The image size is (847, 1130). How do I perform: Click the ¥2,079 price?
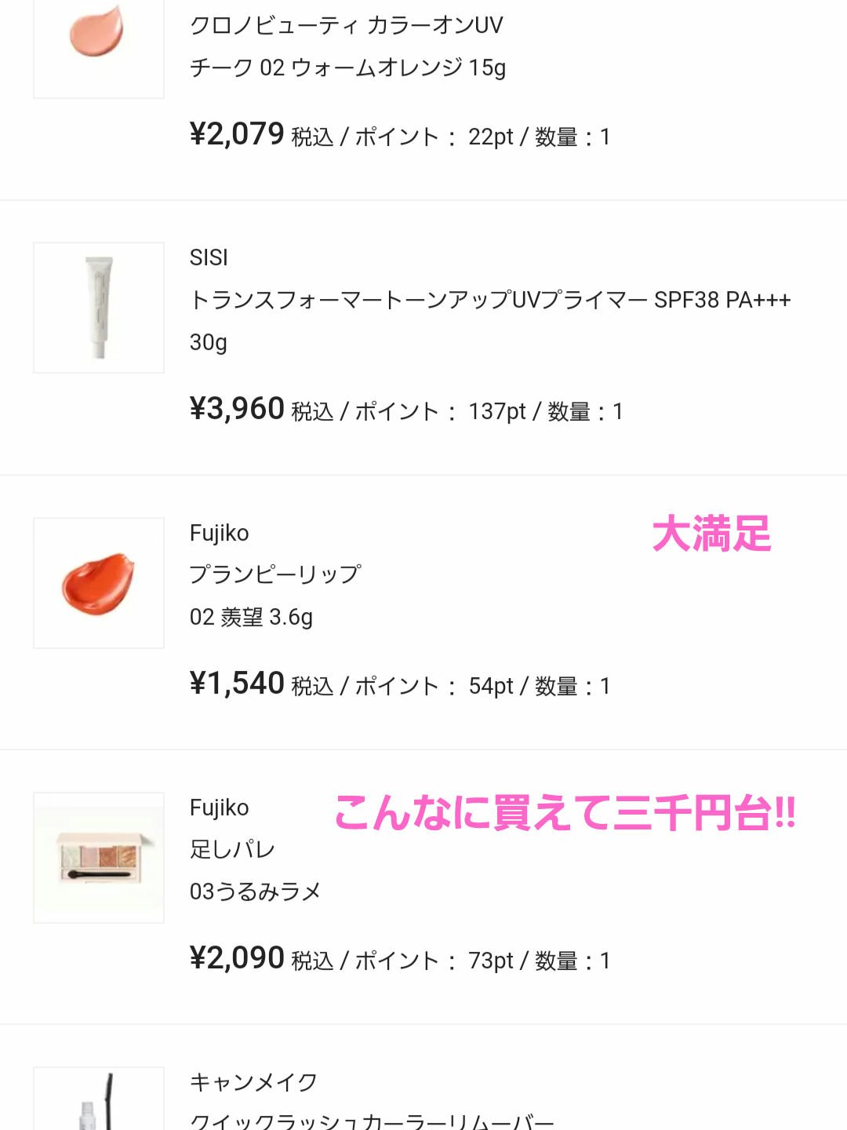(236, 134)
